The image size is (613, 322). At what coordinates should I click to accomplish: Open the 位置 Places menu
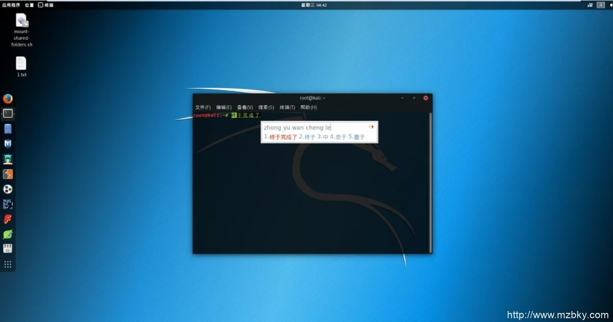(x=29, y=5)
